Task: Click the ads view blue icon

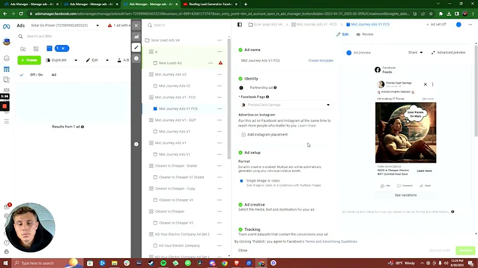Action: click(x=49, y=48)
